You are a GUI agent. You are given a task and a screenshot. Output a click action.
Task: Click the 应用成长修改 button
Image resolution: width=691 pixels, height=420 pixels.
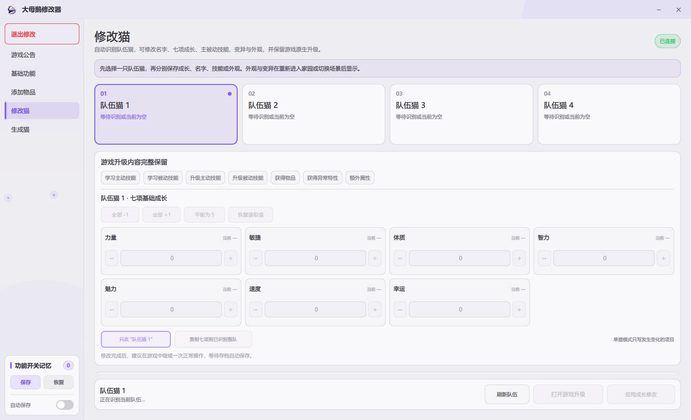[x=641, y=394]
